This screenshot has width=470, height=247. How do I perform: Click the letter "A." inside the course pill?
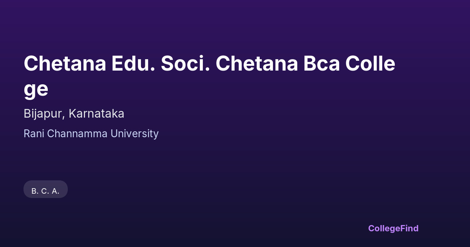tap(55, 191)
